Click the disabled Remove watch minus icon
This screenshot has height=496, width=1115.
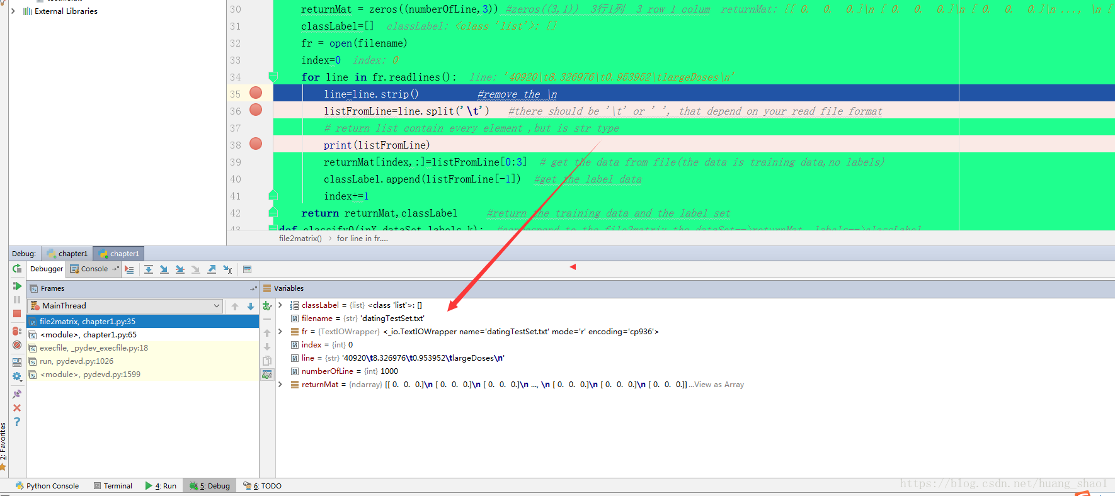[267, 319]
